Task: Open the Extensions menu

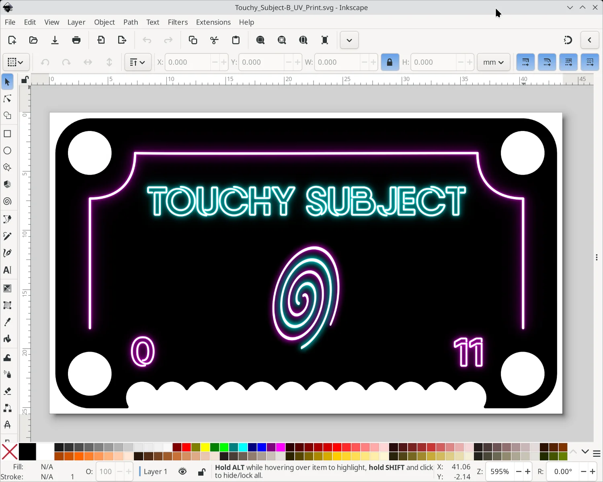Action: click(x=213, y=22)
